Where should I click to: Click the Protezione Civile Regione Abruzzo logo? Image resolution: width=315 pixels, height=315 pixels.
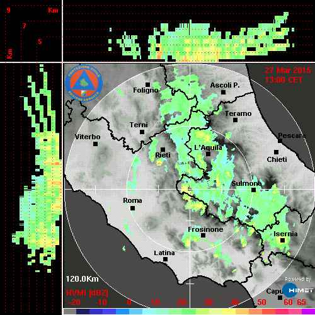click(x=84, y=83)
